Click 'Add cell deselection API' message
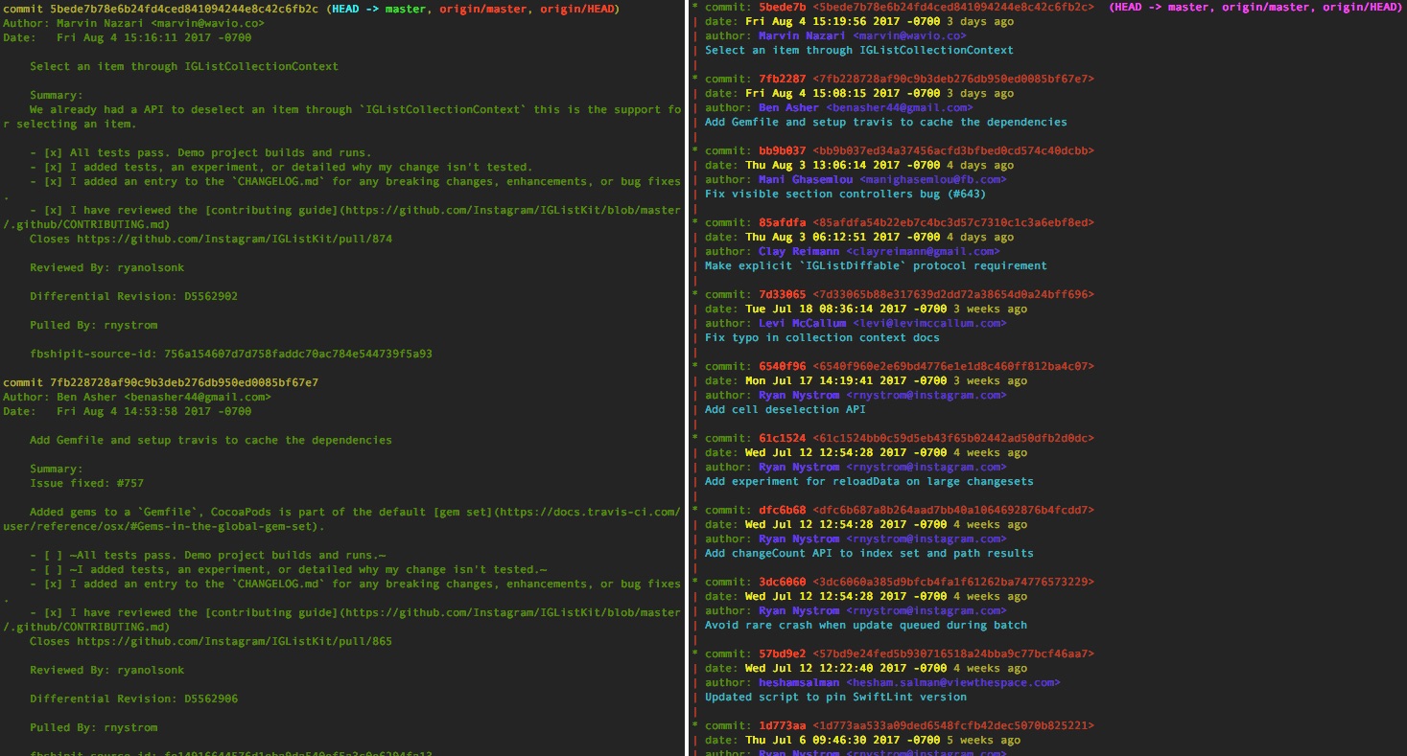The image size is (1407, 756). click(785, 409)
